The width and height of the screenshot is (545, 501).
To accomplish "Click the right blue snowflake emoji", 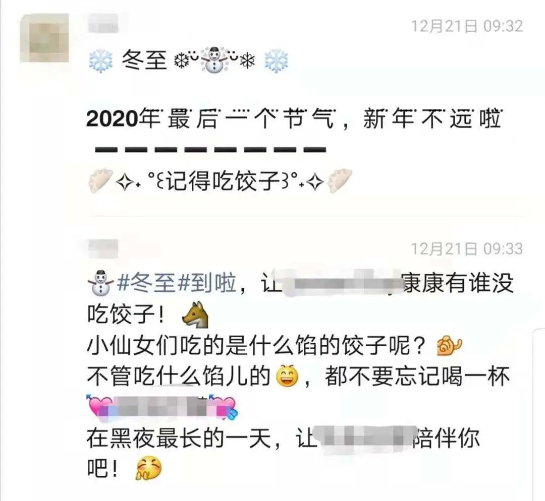I will coord(277,61).
